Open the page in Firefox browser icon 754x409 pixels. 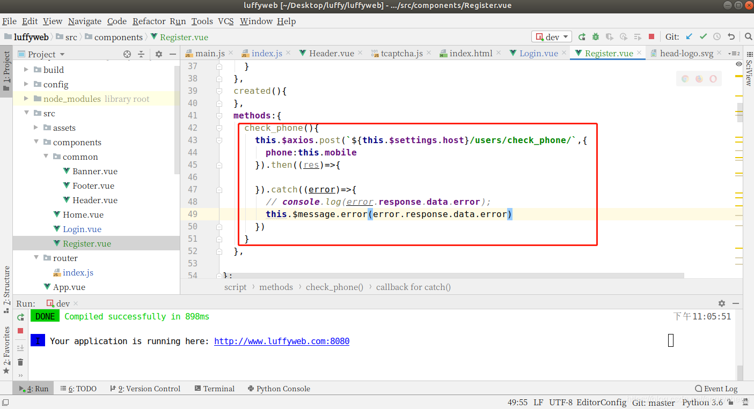click(x=699, y=79)
